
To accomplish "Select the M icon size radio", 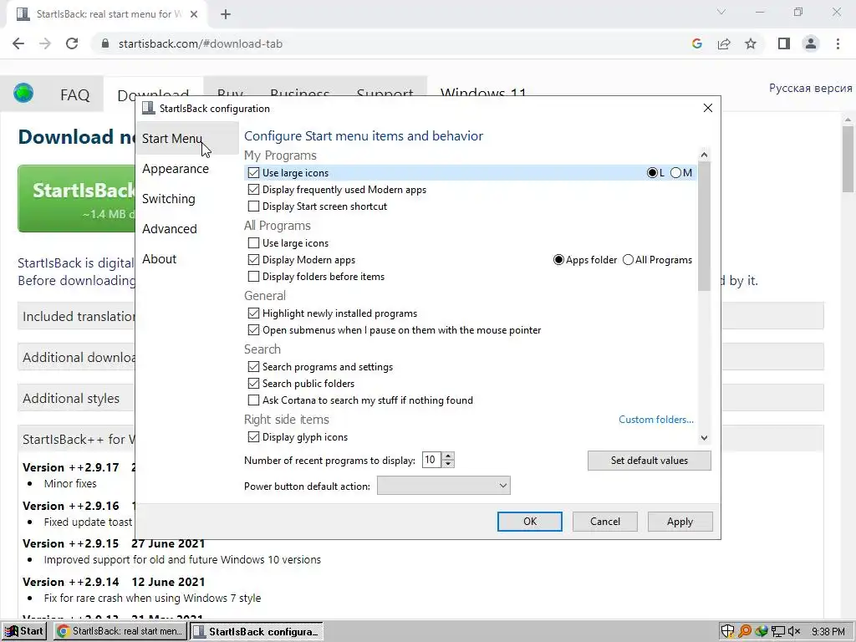I will pyautogui.click(x=675, y=173).
